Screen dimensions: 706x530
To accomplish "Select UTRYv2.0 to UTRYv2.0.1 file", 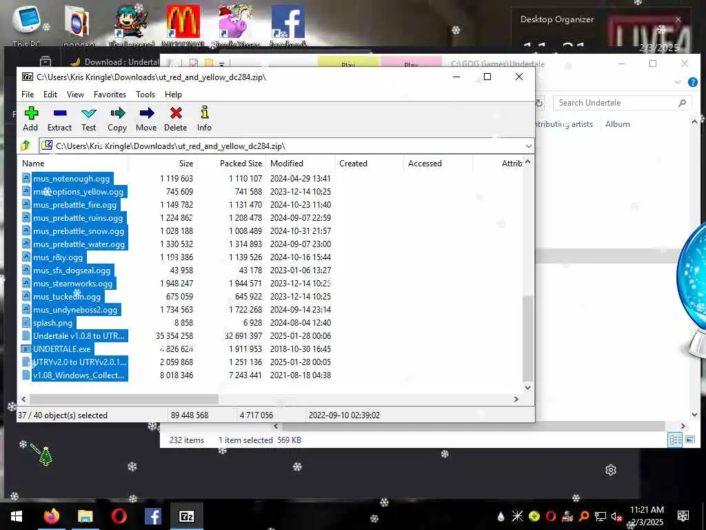I will coord(80,362).
